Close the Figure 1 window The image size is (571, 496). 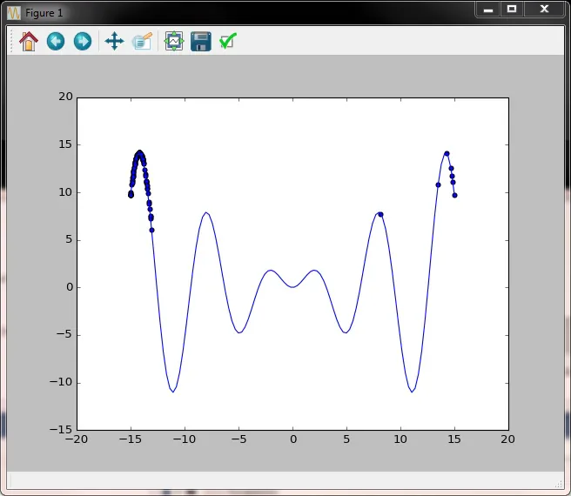coord(544,10)
